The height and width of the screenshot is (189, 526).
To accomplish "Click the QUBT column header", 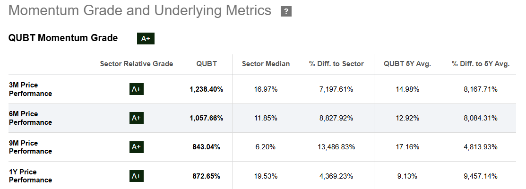I will coord(207,64).
